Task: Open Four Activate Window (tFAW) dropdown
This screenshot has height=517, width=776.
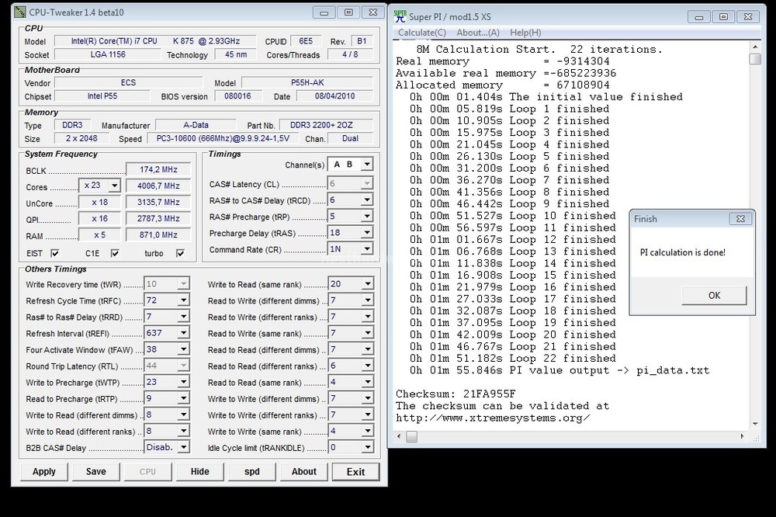Action: 184,349
